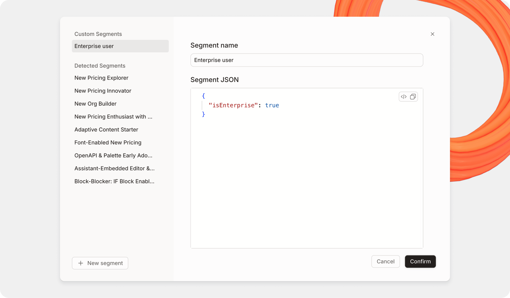The width and height of the screenshot is (510, 298).
Task: Click the code view icon in Segment JSON panel
Action: click(x=403, y=97)
